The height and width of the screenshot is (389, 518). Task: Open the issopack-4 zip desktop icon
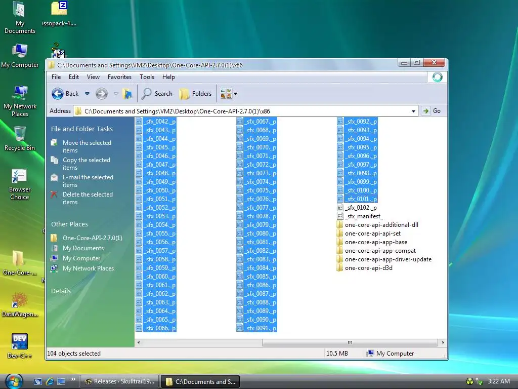(59, 14)
